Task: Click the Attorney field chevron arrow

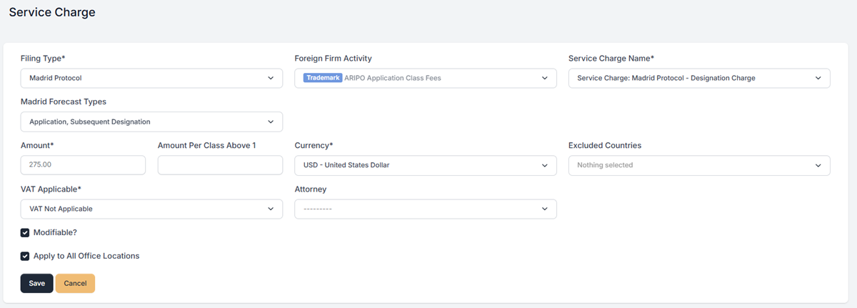Action: click(x=544, y=209)
